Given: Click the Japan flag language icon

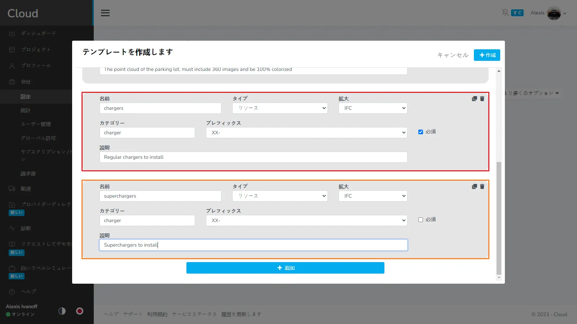Looking at the screenshot, I should coord(80,311).
